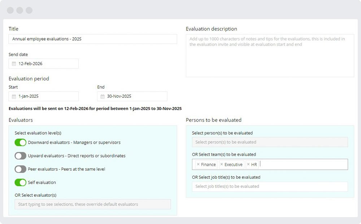Remove the Finance team chip
This screenshot has width=361, height=224.
point(198,164)
